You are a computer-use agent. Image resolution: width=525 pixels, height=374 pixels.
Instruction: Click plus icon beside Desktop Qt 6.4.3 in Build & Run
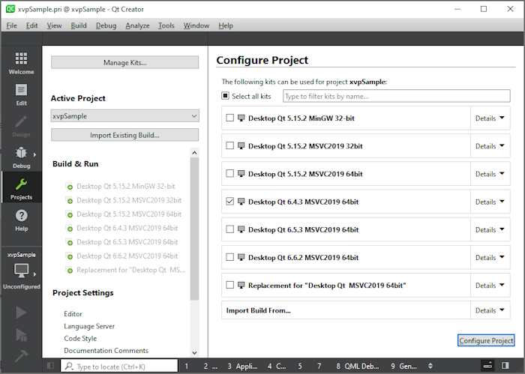(x=70, y=229)
